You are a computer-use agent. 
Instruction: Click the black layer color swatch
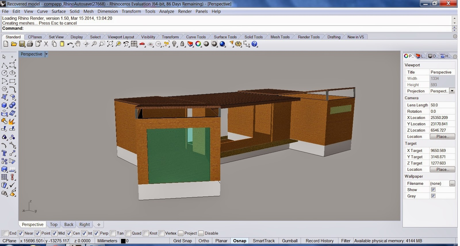click(123, 241)
